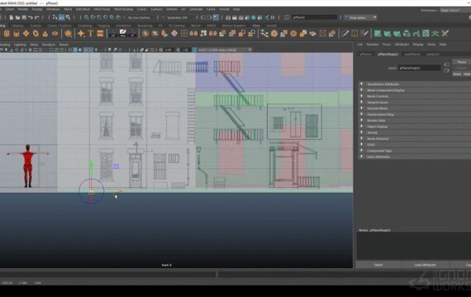Create a new scene from the status line
This screenshot has width=471, height=297.
click(x=12, y=17)
